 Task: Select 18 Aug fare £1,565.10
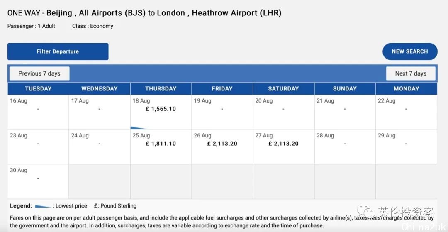pyautogui.click(x=161, y=109)
